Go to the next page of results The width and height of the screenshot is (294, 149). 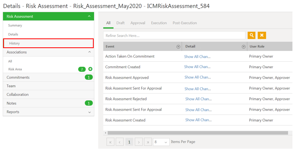(139, 142)
